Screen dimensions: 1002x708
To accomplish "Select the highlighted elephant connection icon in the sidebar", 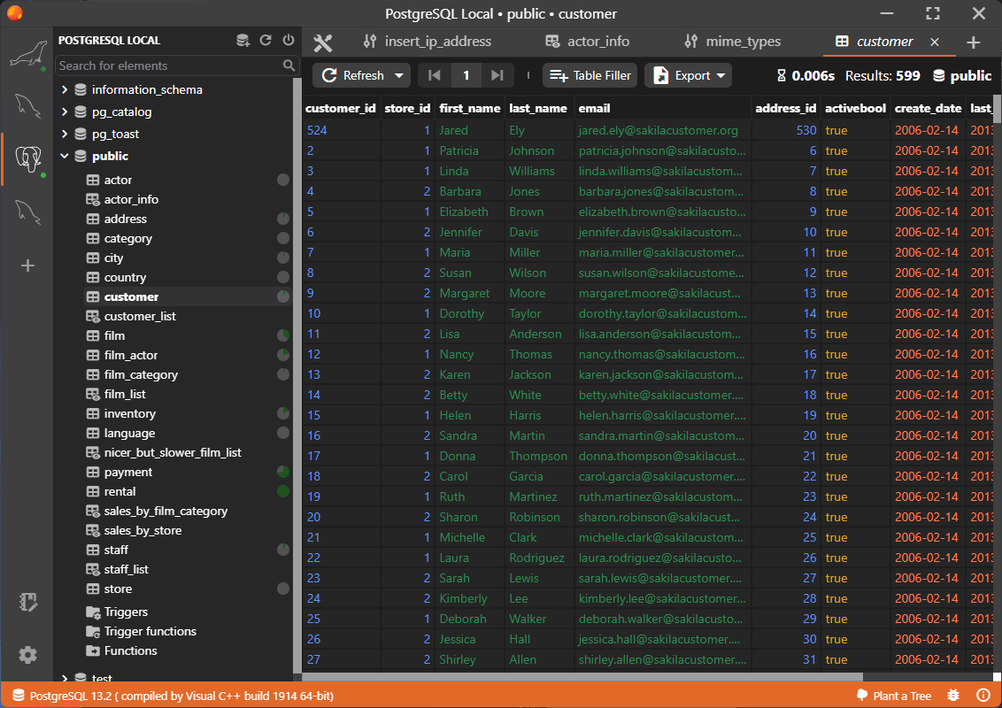I will tap(27, 159).
